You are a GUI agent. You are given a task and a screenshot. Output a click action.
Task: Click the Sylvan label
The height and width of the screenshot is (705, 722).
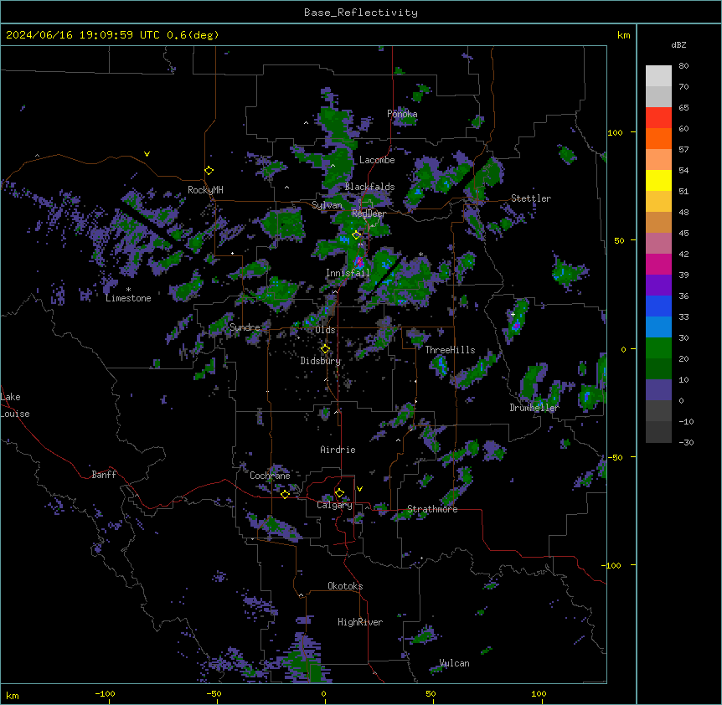327,205
